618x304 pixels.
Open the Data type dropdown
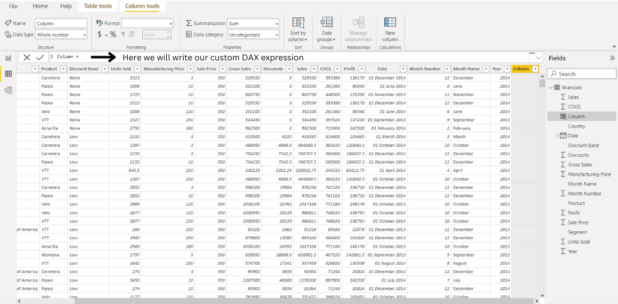[61, 35]
